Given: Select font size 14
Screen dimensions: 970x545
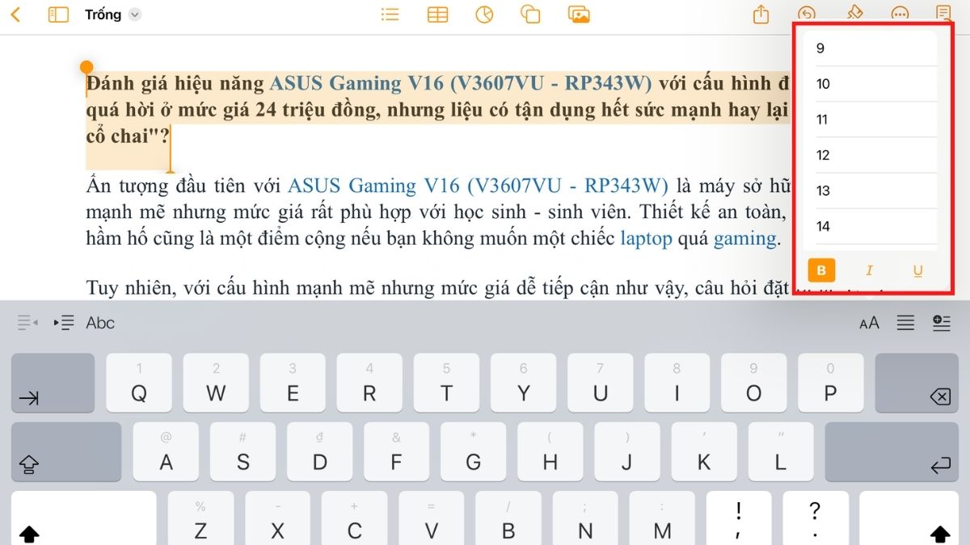Looking at the screenshot, I should (x=876, y=226).
